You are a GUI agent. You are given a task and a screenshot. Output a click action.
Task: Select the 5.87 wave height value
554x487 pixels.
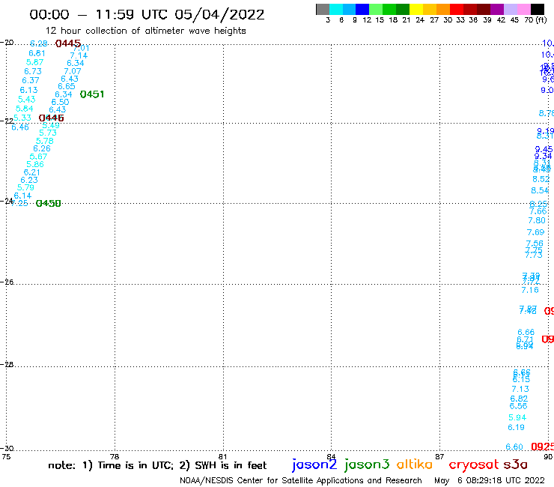coord(34,62)
